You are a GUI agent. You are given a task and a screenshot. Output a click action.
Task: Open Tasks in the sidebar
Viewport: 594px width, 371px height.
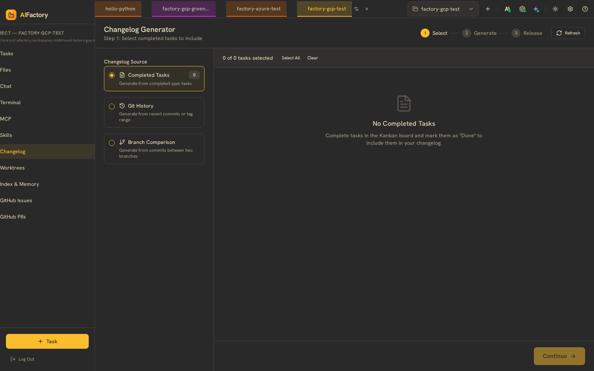coord(47,53)
